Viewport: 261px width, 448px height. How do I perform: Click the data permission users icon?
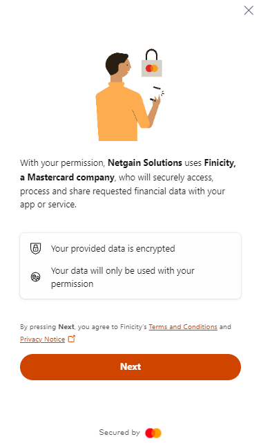36,277
